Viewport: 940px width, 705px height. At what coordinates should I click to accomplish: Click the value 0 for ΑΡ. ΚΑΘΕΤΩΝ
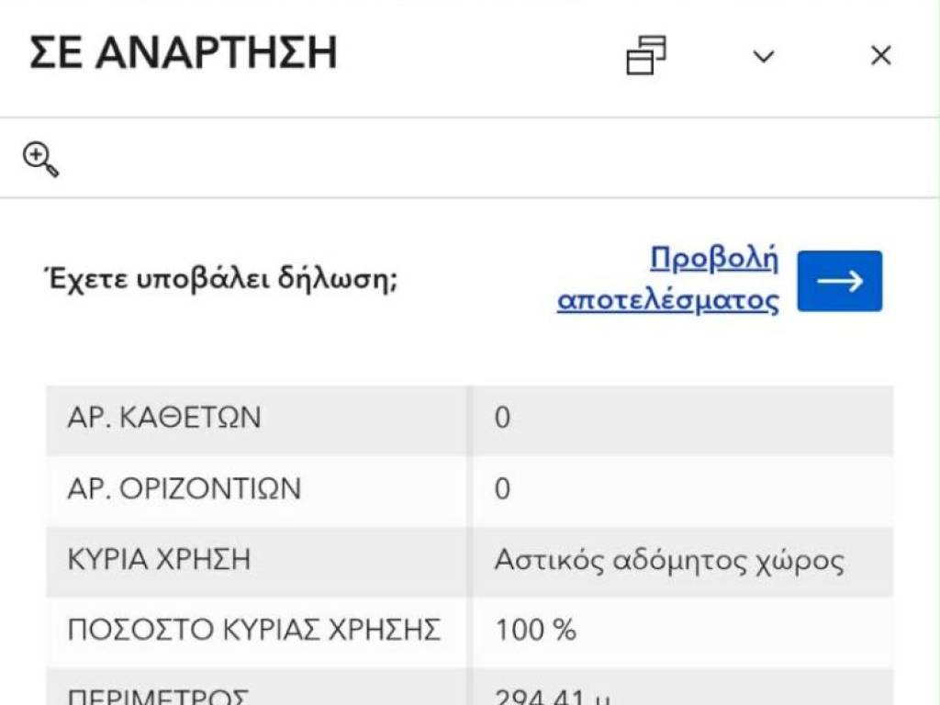pos(502,419)
